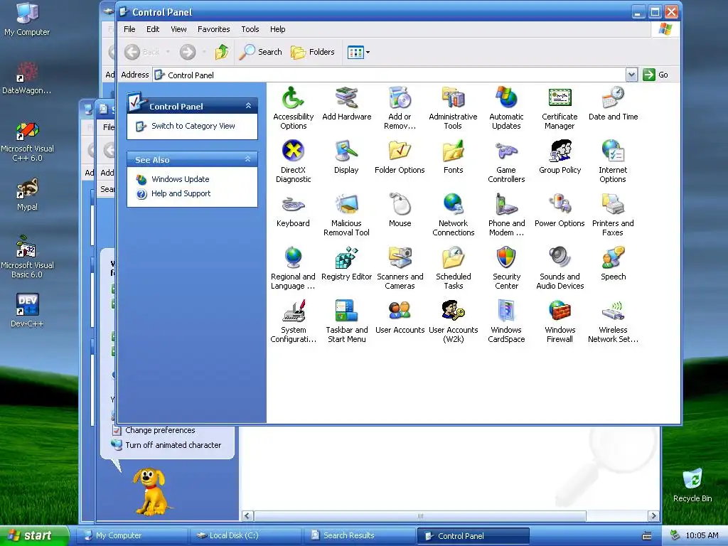Click the Search toolbar button
The image size is (728, 546).
click(x=260, y=52)
